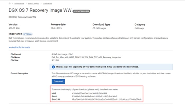Select the SHA1 checksum value
This screenshot has height=105, width=185.
pyautogui.click(x=95, y=96)
